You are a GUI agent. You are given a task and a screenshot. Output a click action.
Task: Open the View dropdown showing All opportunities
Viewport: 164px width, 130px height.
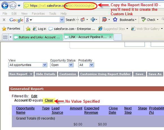(28, 65)
